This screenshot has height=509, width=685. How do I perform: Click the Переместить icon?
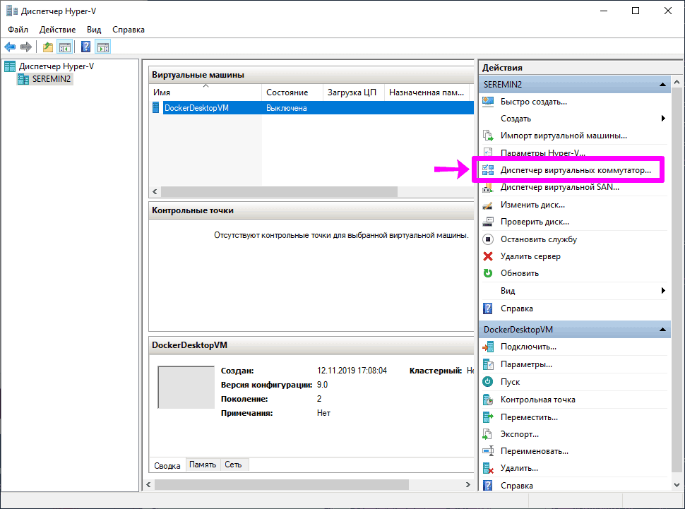pos(488,417)
